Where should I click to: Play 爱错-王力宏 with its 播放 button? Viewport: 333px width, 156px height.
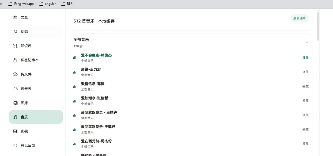(305, 72)
